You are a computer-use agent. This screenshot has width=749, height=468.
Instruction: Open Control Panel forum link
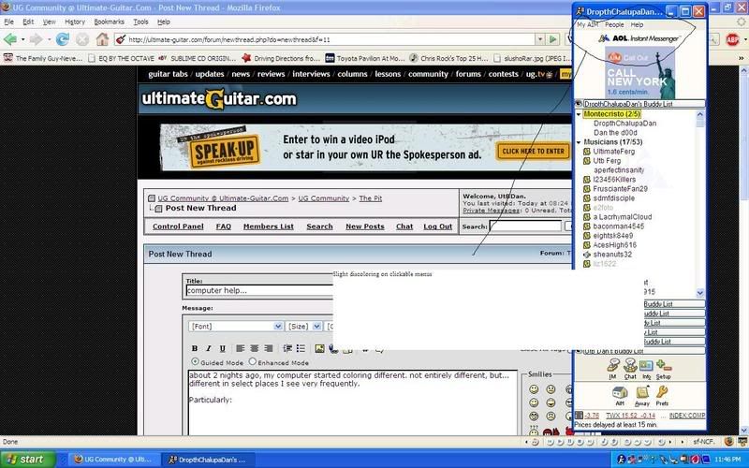(x=178, y=227)
